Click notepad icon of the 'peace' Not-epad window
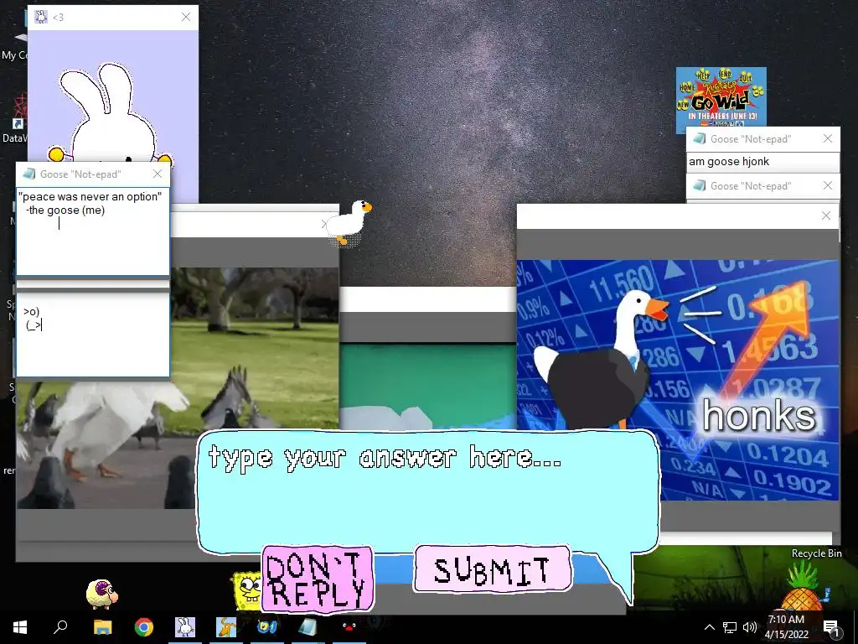858x644 pixels. 29,174
